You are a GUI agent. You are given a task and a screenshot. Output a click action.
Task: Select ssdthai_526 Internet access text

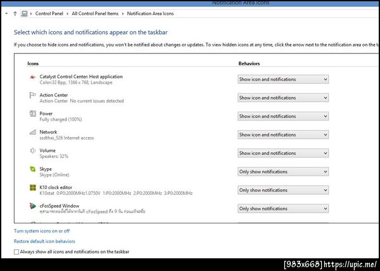(66, 138)
